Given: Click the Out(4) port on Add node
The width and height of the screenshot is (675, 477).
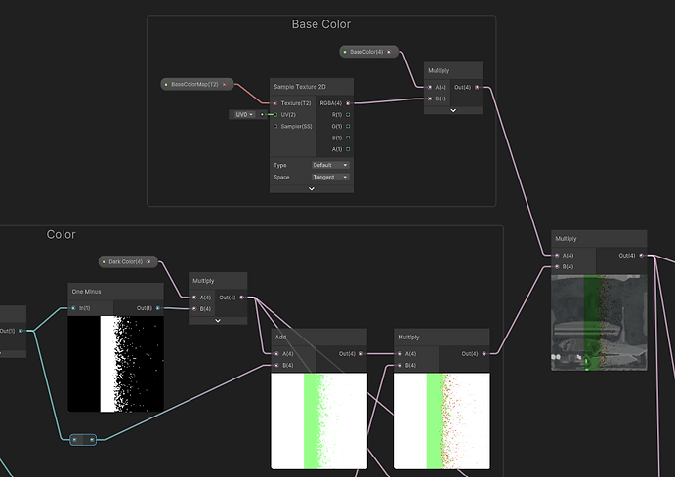Looking at the screenshot, I should [361, 354].
